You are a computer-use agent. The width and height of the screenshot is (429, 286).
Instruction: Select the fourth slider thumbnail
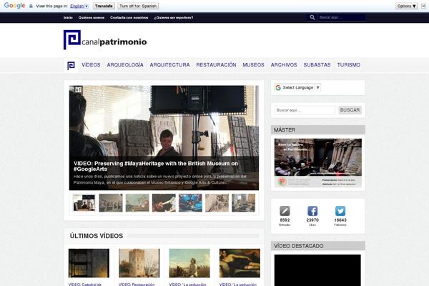point(164,203)
